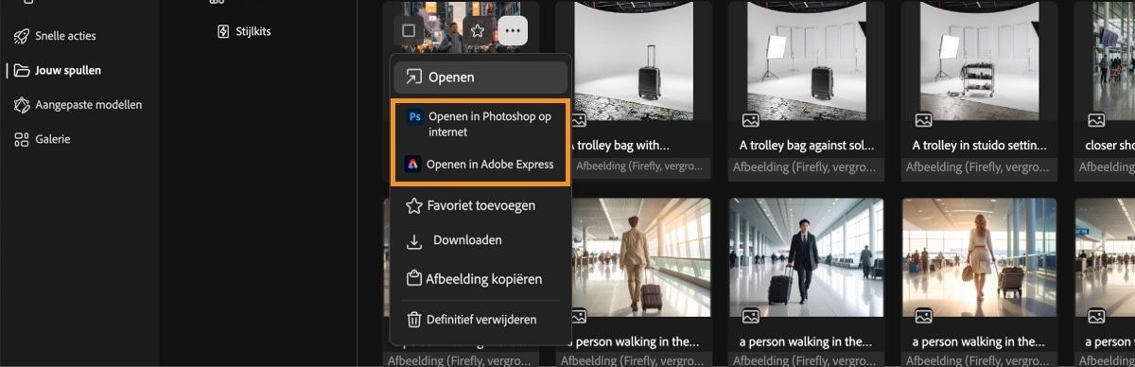Click the clipboard icon beside Afbeelding kopiëren
Screen dimensions: 1135x367
coord(413,279)
